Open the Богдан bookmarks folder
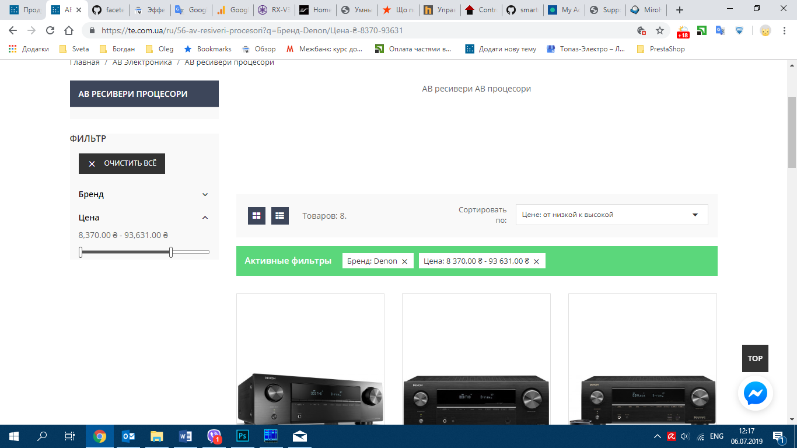797x448 pixels. [117, 49]
